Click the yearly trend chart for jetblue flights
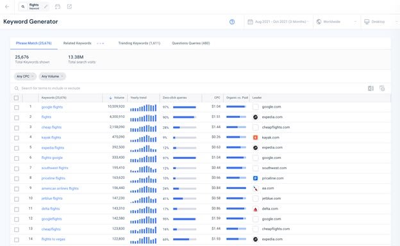 143,199
